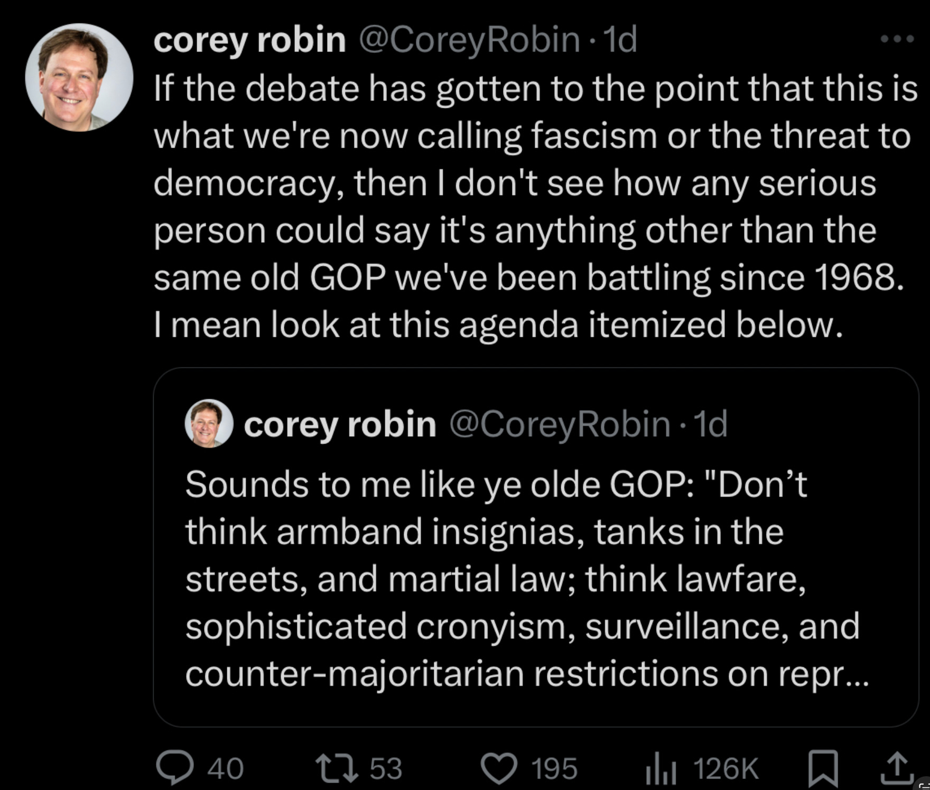Viewport: 930px width, 790px height.
Task: Click the main tweet text about the debate
Action: click(528, 206)
